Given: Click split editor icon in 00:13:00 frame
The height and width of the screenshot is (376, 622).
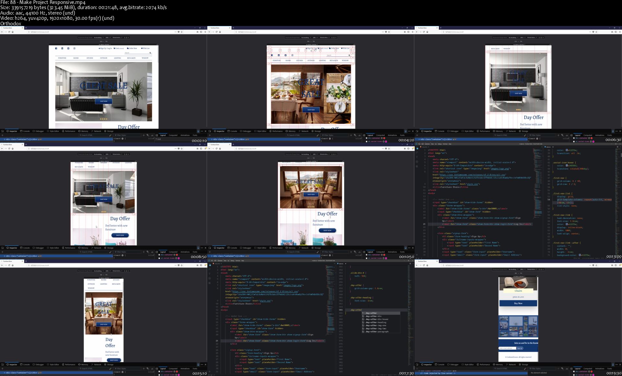Looking at the screenshot, I should [617, 147].
